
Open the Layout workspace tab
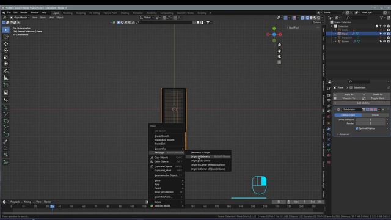56,13
